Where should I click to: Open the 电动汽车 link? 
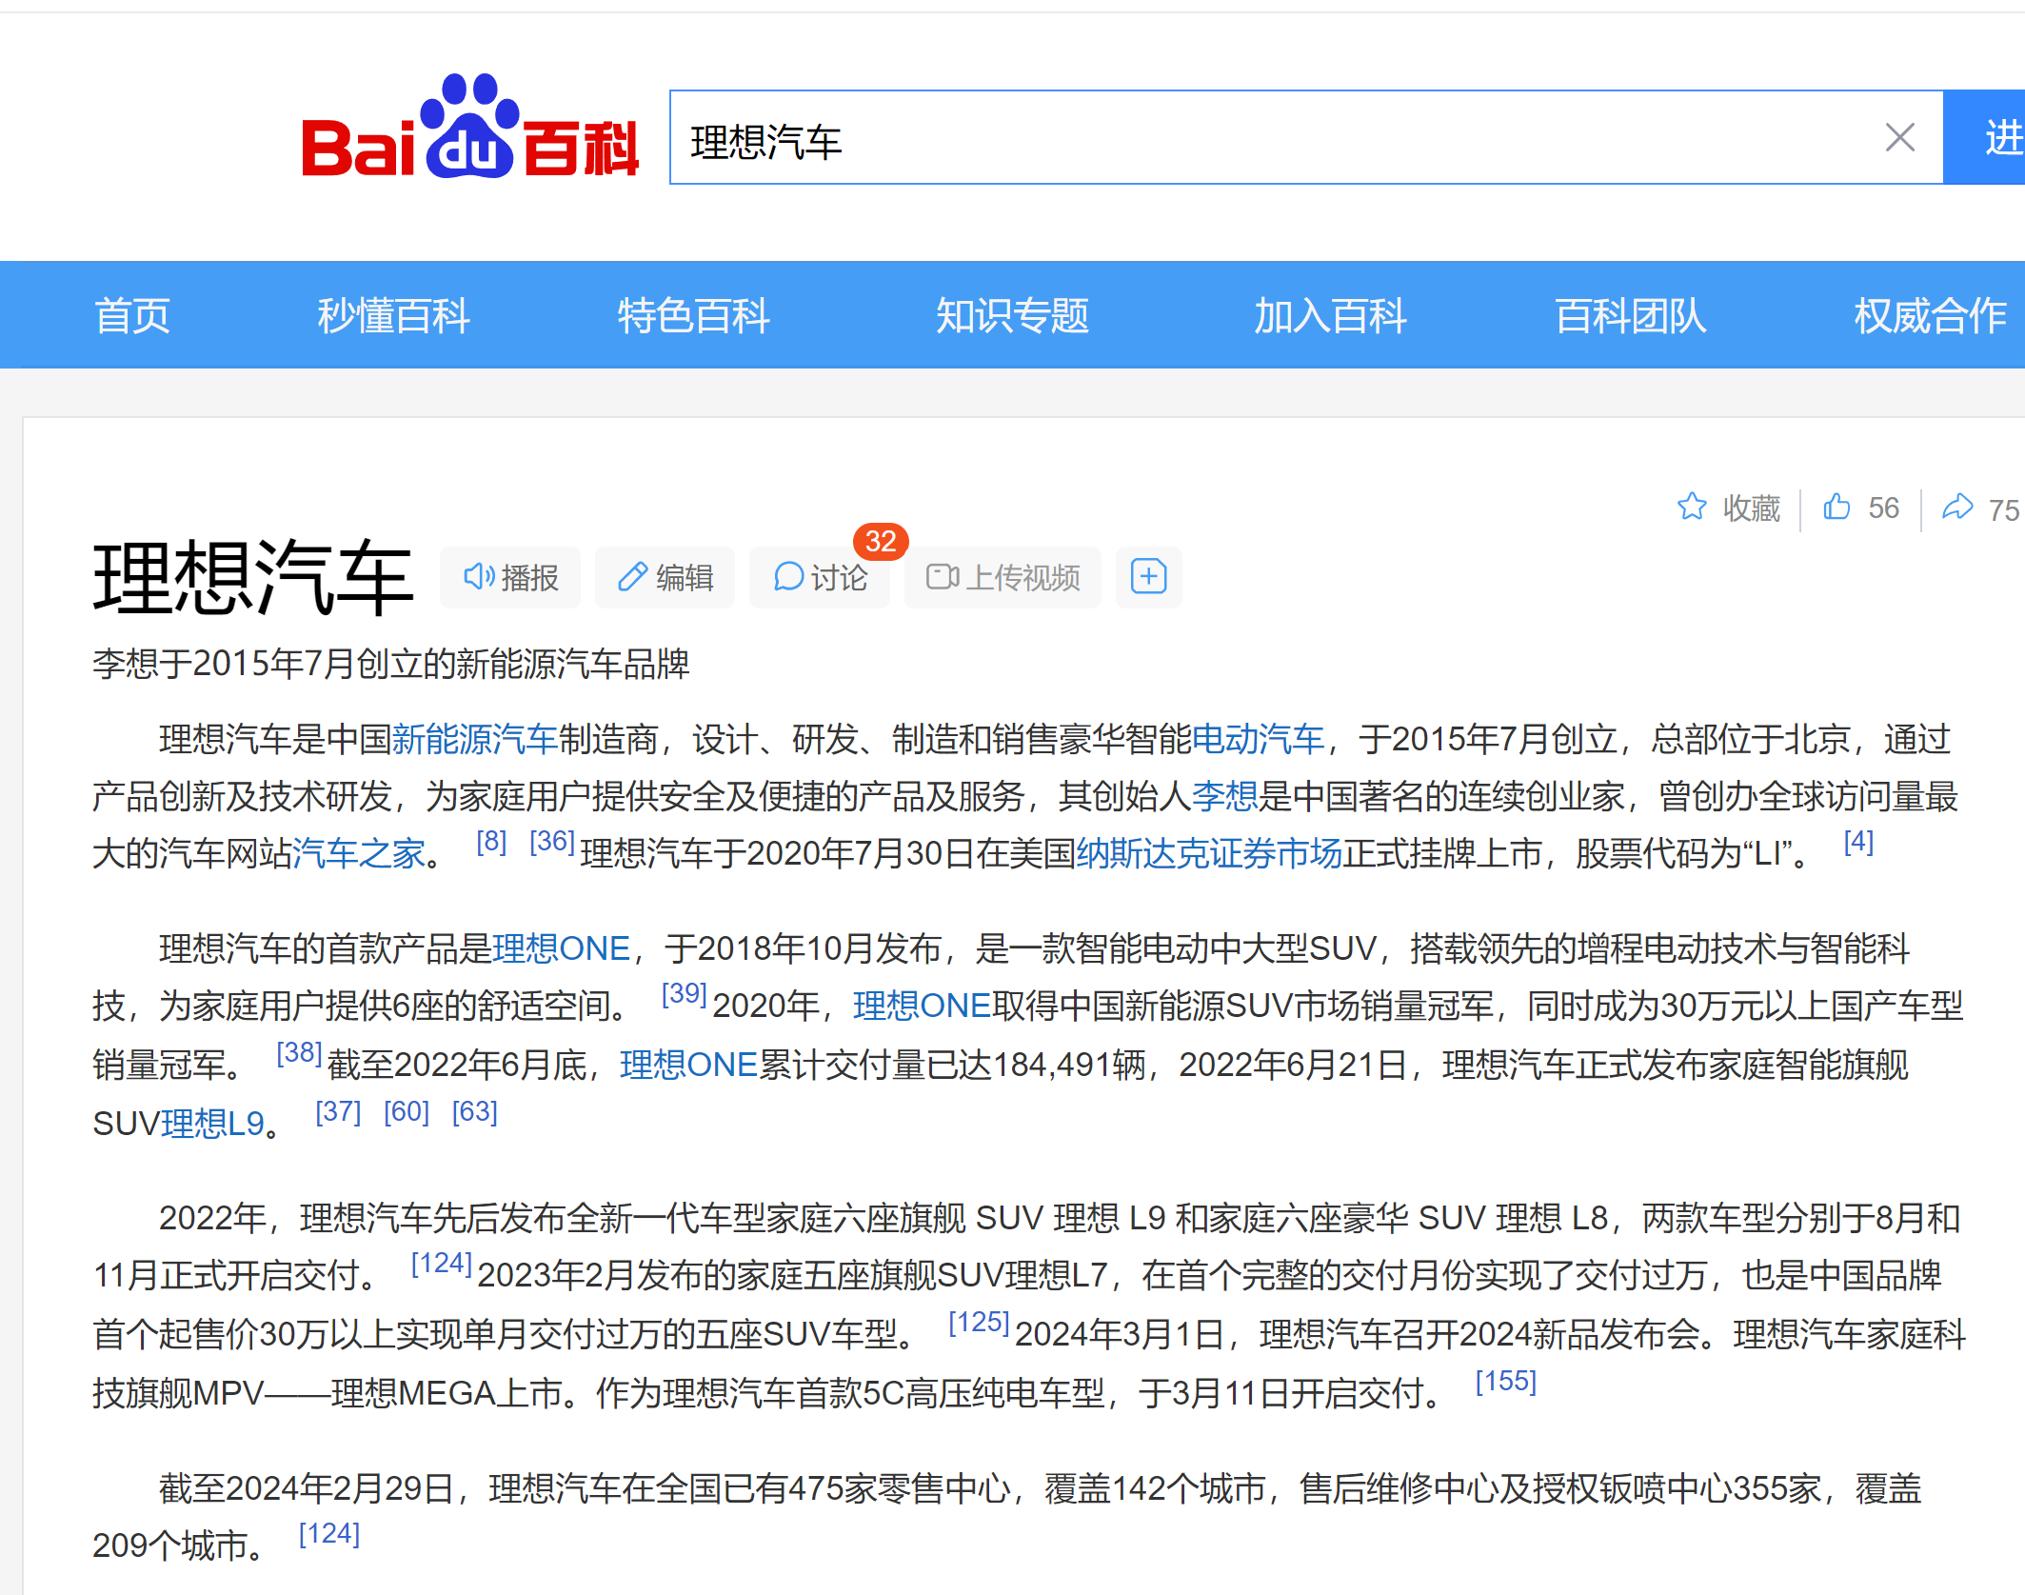[x=1258, y=739]
